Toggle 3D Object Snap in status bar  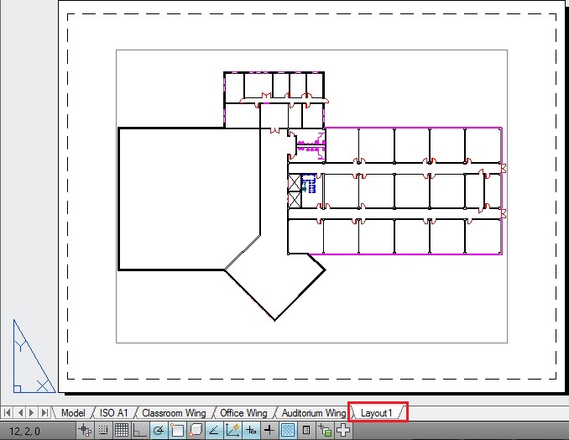[196, 431]
